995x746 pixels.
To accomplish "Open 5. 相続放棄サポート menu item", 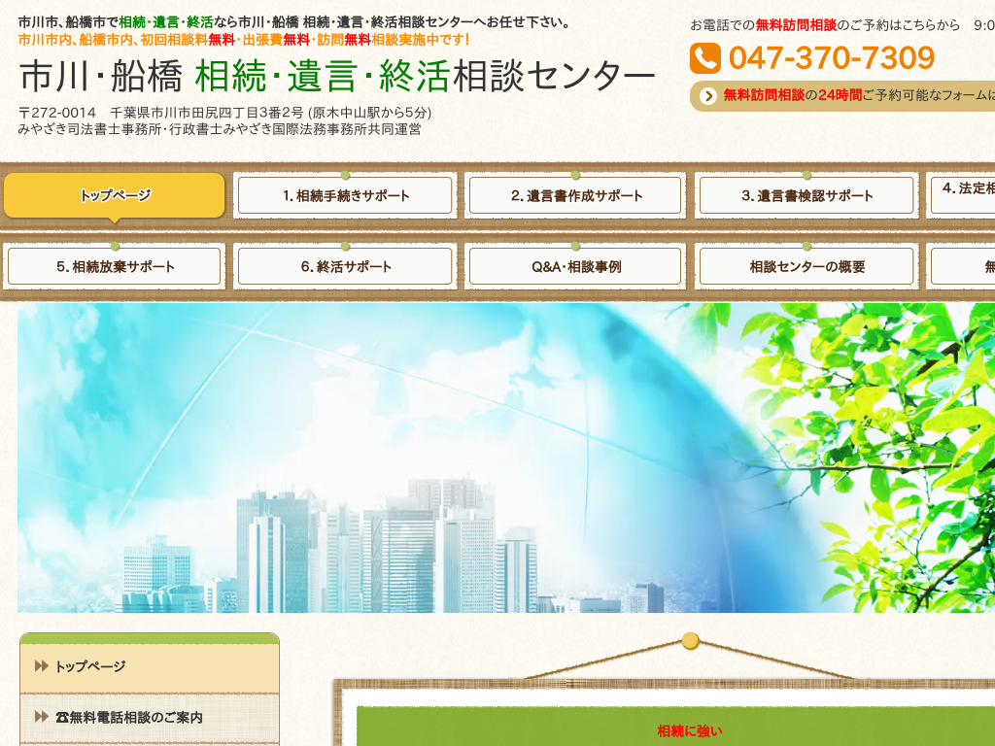I will click(115, 266).
